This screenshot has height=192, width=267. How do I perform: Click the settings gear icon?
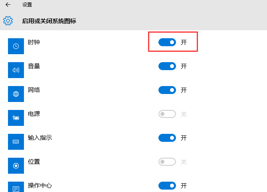coord(8,21)
